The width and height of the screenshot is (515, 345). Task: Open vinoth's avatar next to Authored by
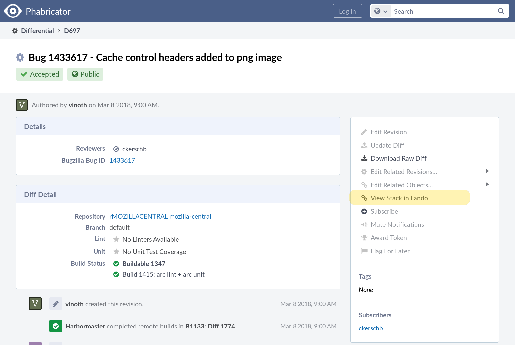(x=22, y=105)
